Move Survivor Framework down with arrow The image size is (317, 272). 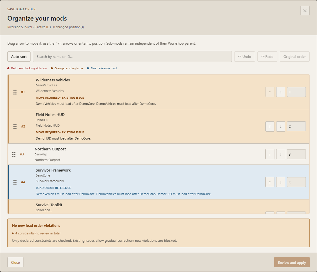pyautogui.click(x=281, y=182)
